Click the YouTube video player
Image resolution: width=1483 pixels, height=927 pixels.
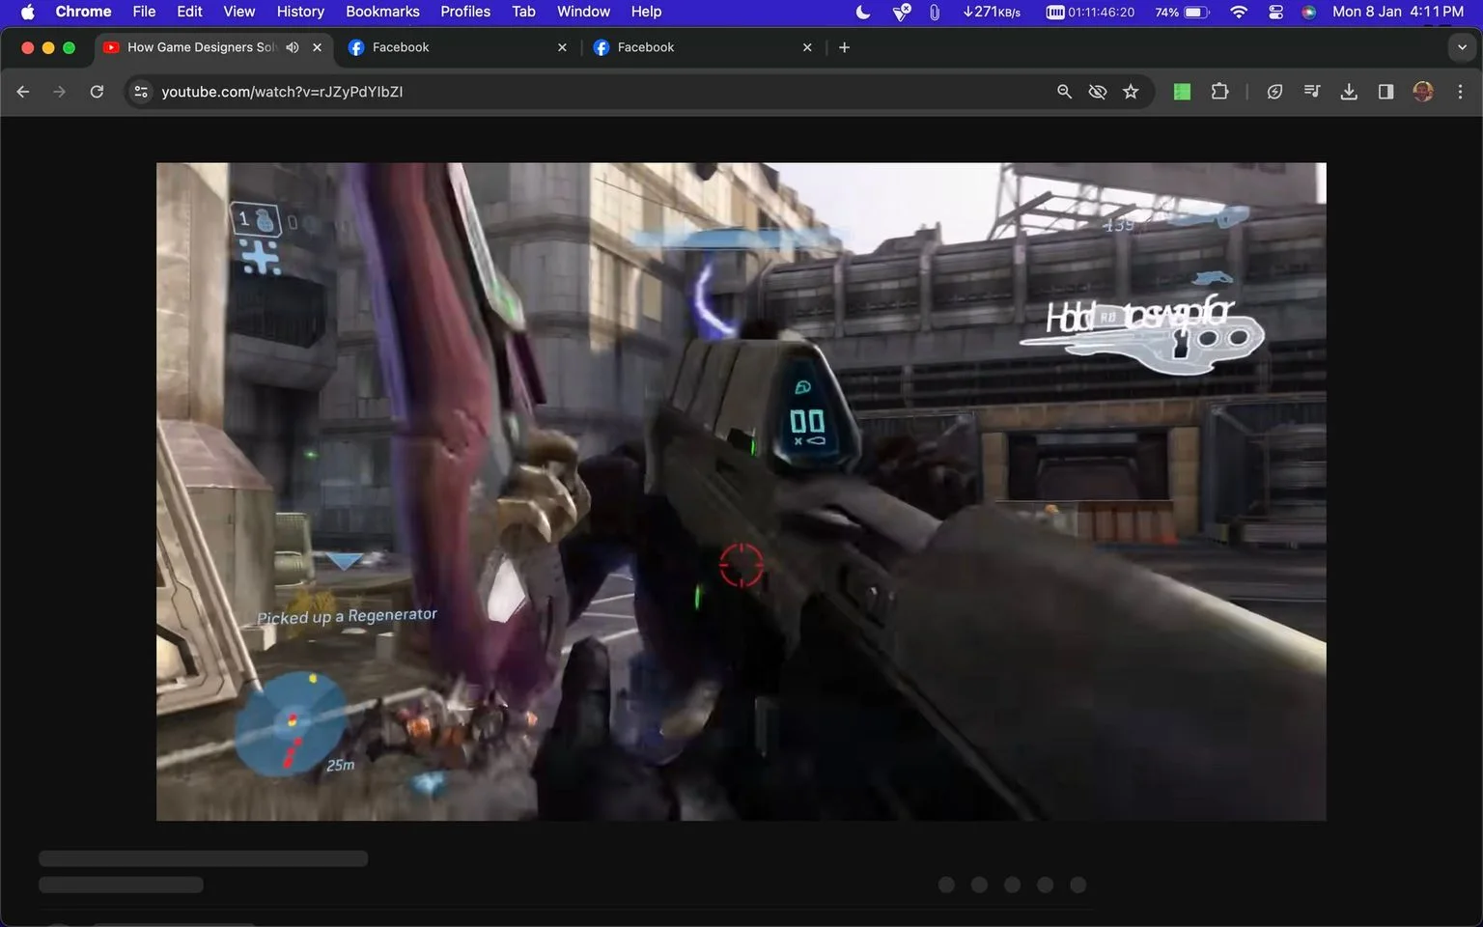click(741, 492)
